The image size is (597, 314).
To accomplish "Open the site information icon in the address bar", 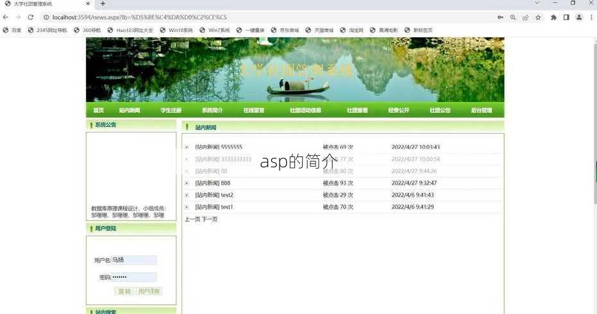I will point(46,17).
